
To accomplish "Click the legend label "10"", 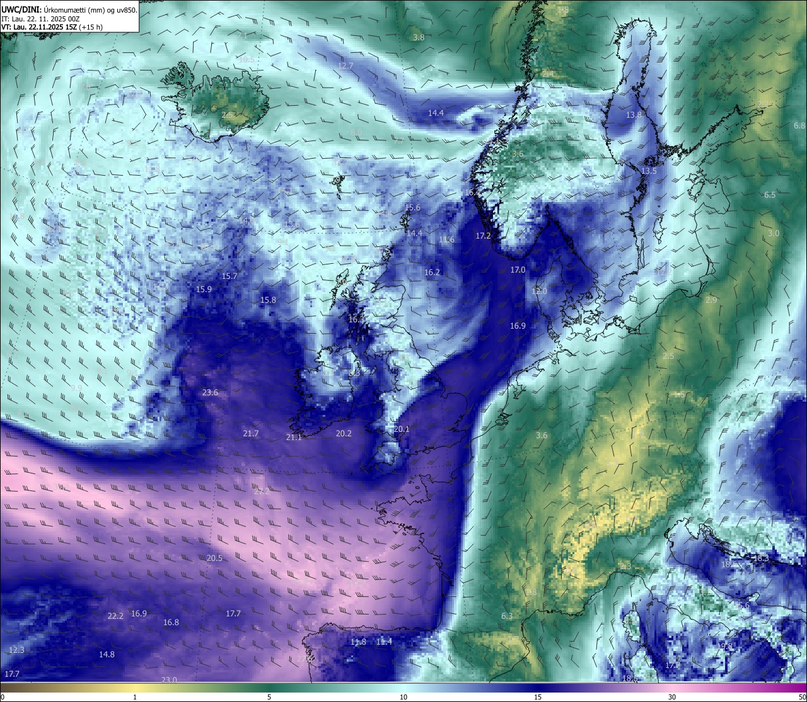I will (x=403, y=697).
